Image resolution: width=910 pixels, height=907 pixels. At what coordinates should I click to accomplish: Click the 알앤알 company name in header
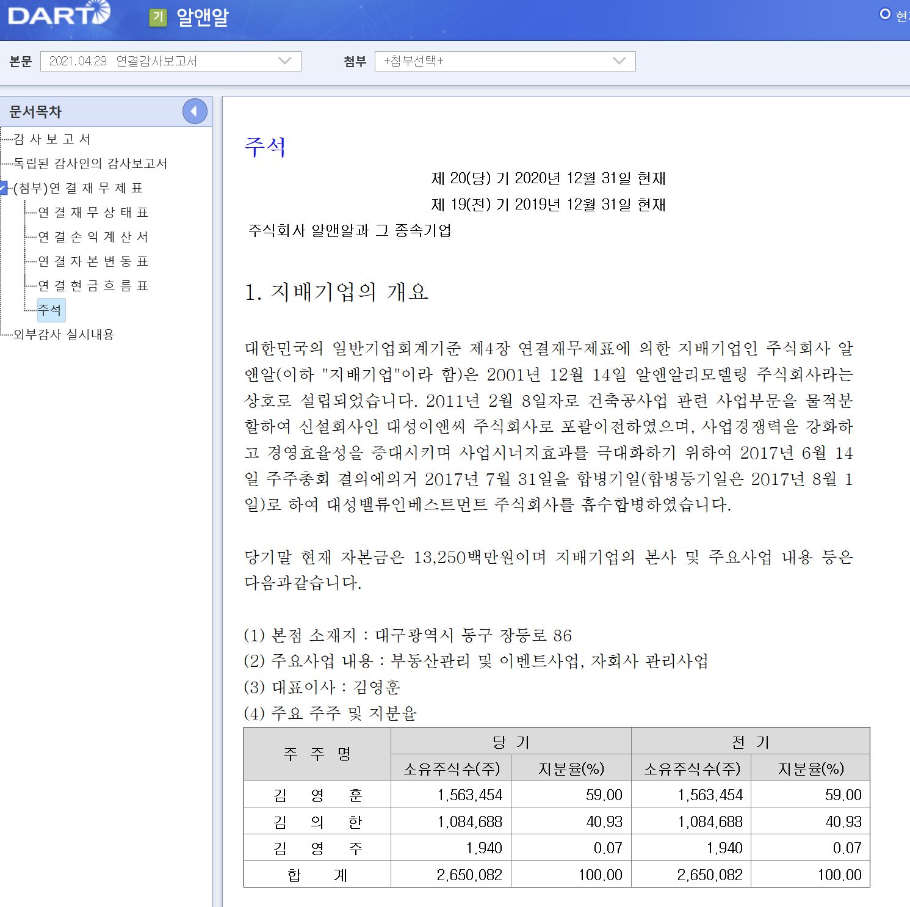click(202, 17)
